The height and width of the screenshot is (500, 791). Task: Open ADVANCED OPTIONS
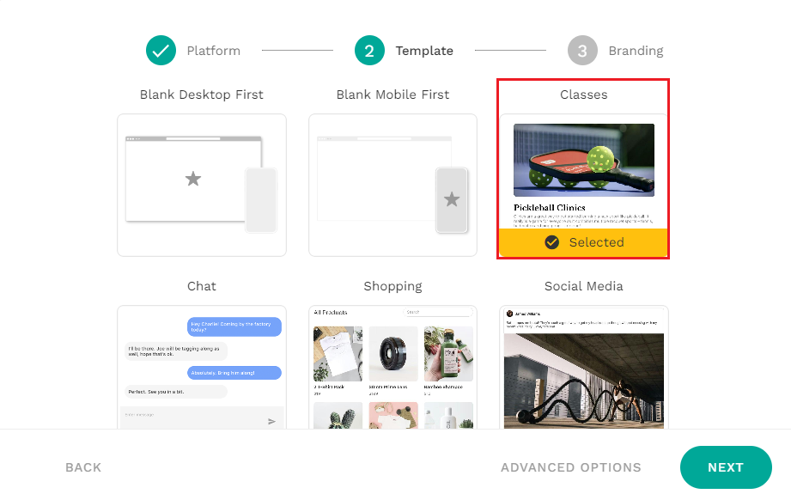point(571,467)
